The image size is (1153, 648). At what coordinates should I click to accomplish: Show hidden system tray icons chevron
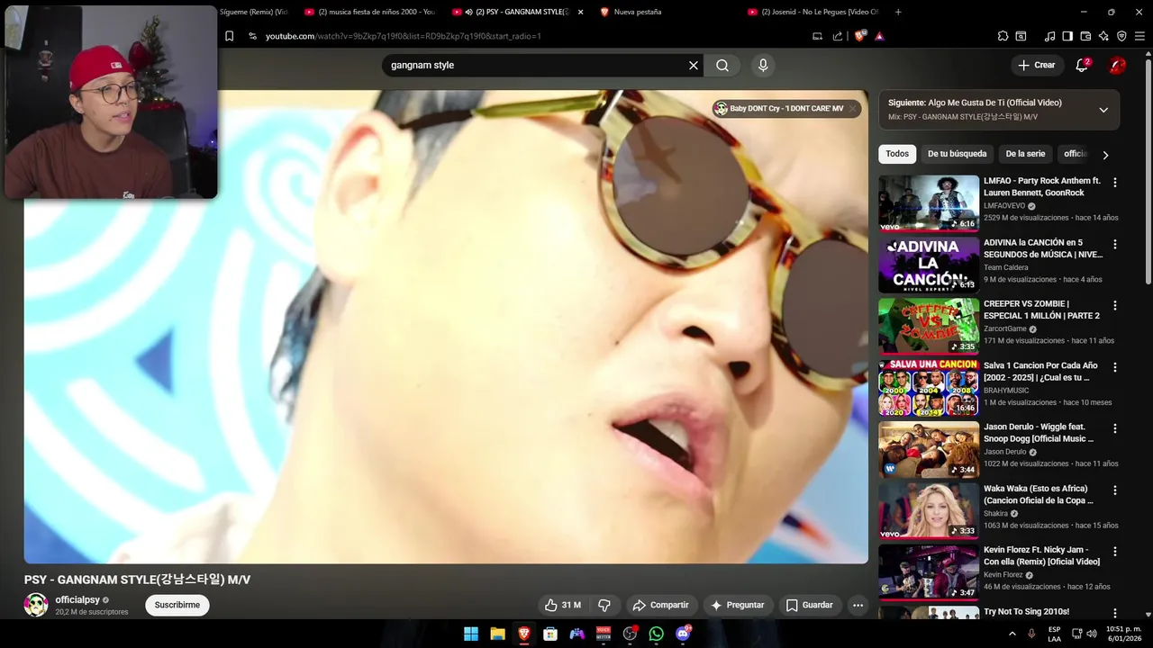[1012, 634]
